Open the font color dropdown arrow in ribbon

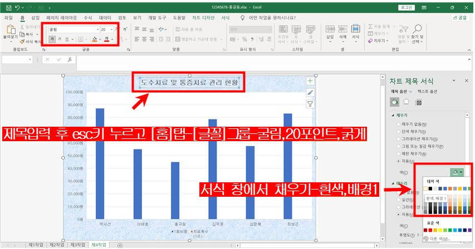tap(112, 39)
